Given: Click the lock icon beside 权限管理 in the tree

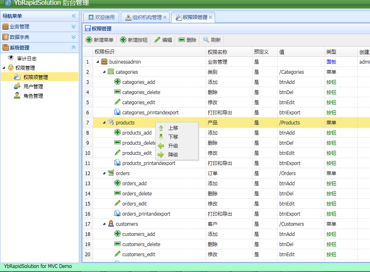Looking at the screenshot, I should pyautogui.click(x=11, y=68).
